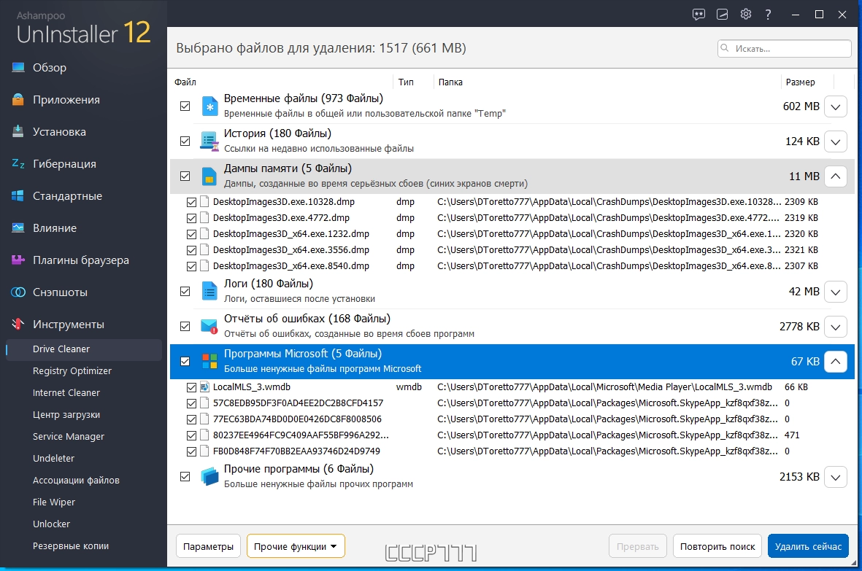This screenshot has width=862, height=571.
Task: Select Registry Optimizer in the tools list
Action: pyautogui.click(x=72, y=371)
